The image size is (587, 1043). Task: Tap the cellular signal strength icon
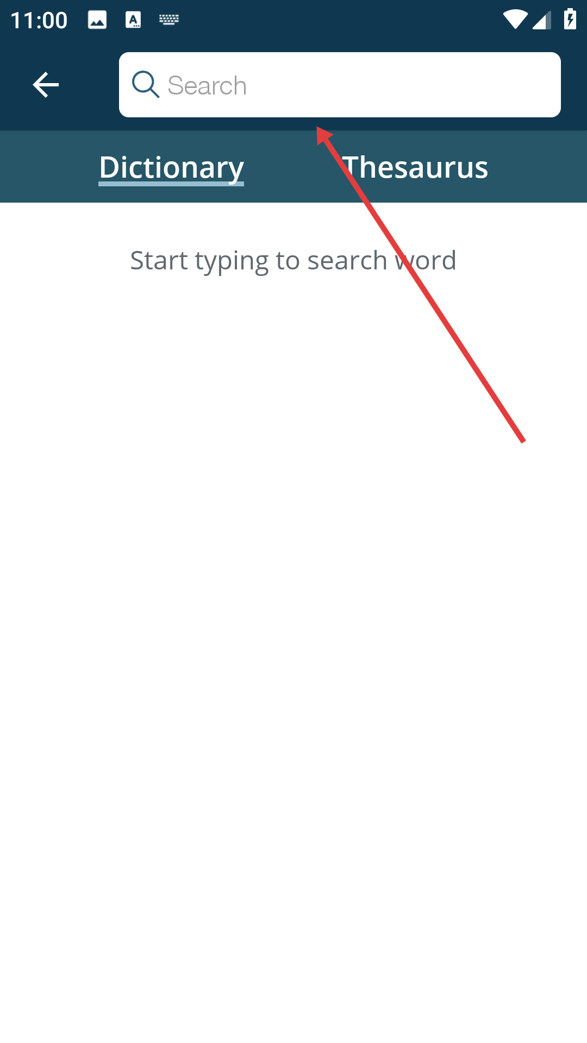pyautogui.click(x=542, y=20)
